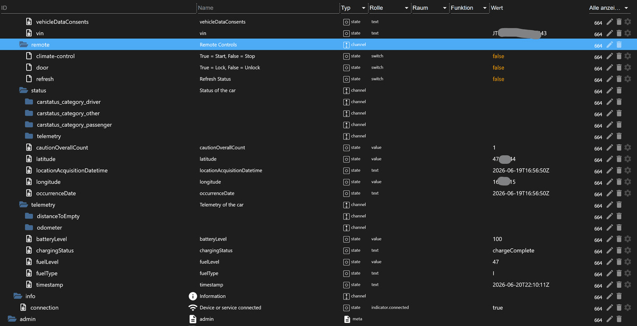Delete the refresh state with trash icon
Screen dimensions: 637x326
(619, 79)
